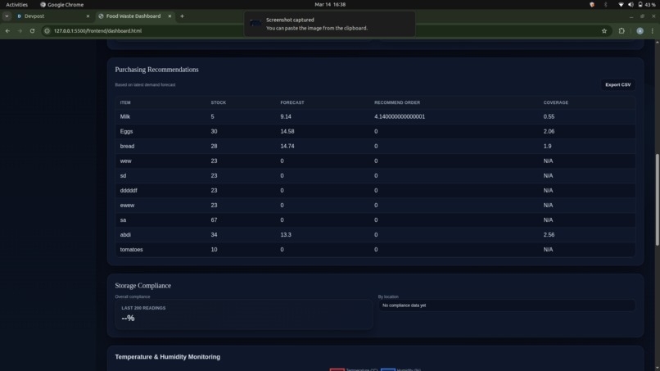Open the Chrome profile avatar
The width and height of the screenshot is (660, 371).
tap(640, 31)
